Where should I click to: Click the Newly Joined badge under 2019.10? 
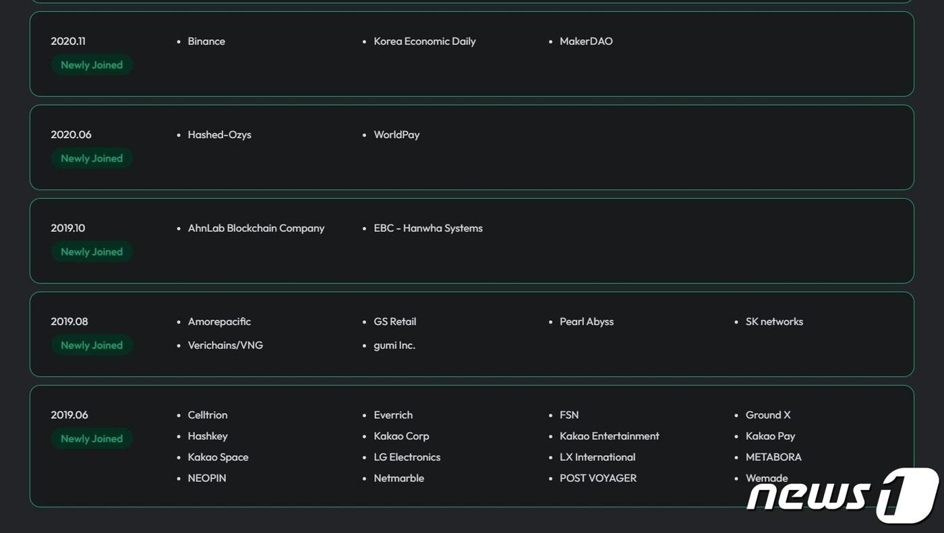(x=92, y=251)
